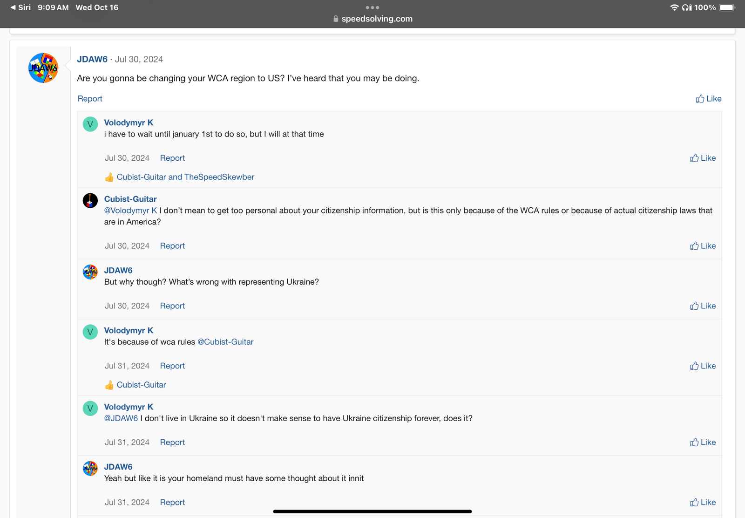The width and height of the screenshot is (745, 518).
Task: Open @JDAW6 mention in Volodymyr K's comment
Action: [x=121, y=418]
